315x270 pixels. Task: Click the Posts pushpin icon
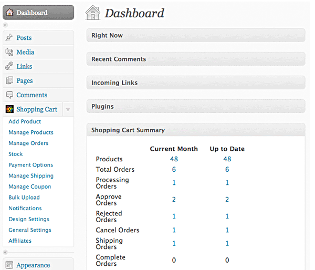pyautogui.click(x=9, y=37)
